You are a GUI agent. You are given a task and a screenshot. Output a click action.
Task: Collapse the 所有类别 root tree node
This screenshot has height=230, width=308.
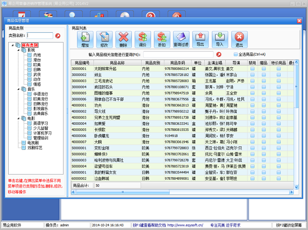click(13, 45)
